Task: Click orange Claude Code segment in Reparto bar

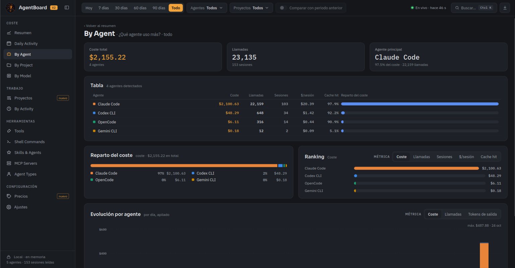Action: click(184, 165)
